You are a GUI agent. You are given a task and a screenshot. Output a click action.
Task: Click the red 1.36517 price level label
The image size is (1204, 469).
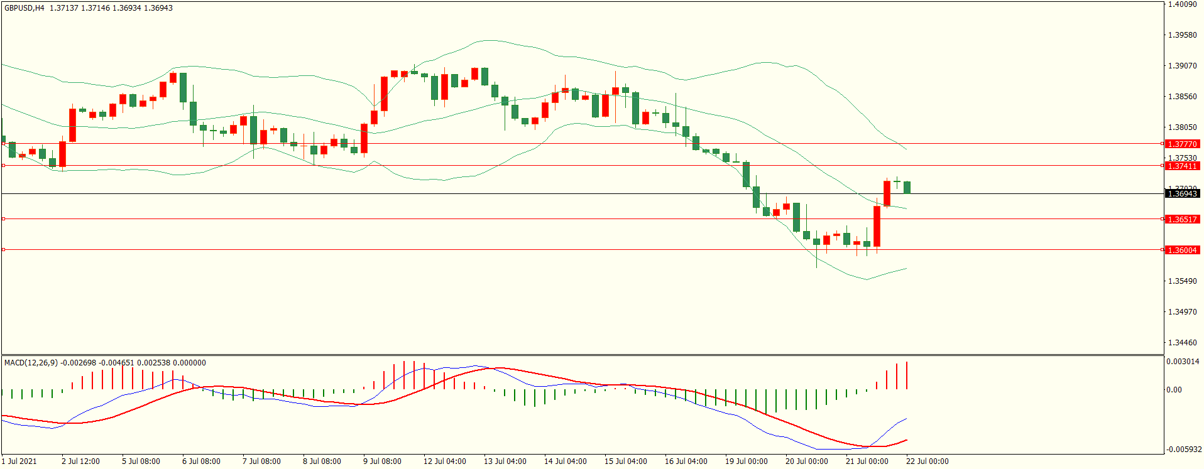tap(1182, 219)
